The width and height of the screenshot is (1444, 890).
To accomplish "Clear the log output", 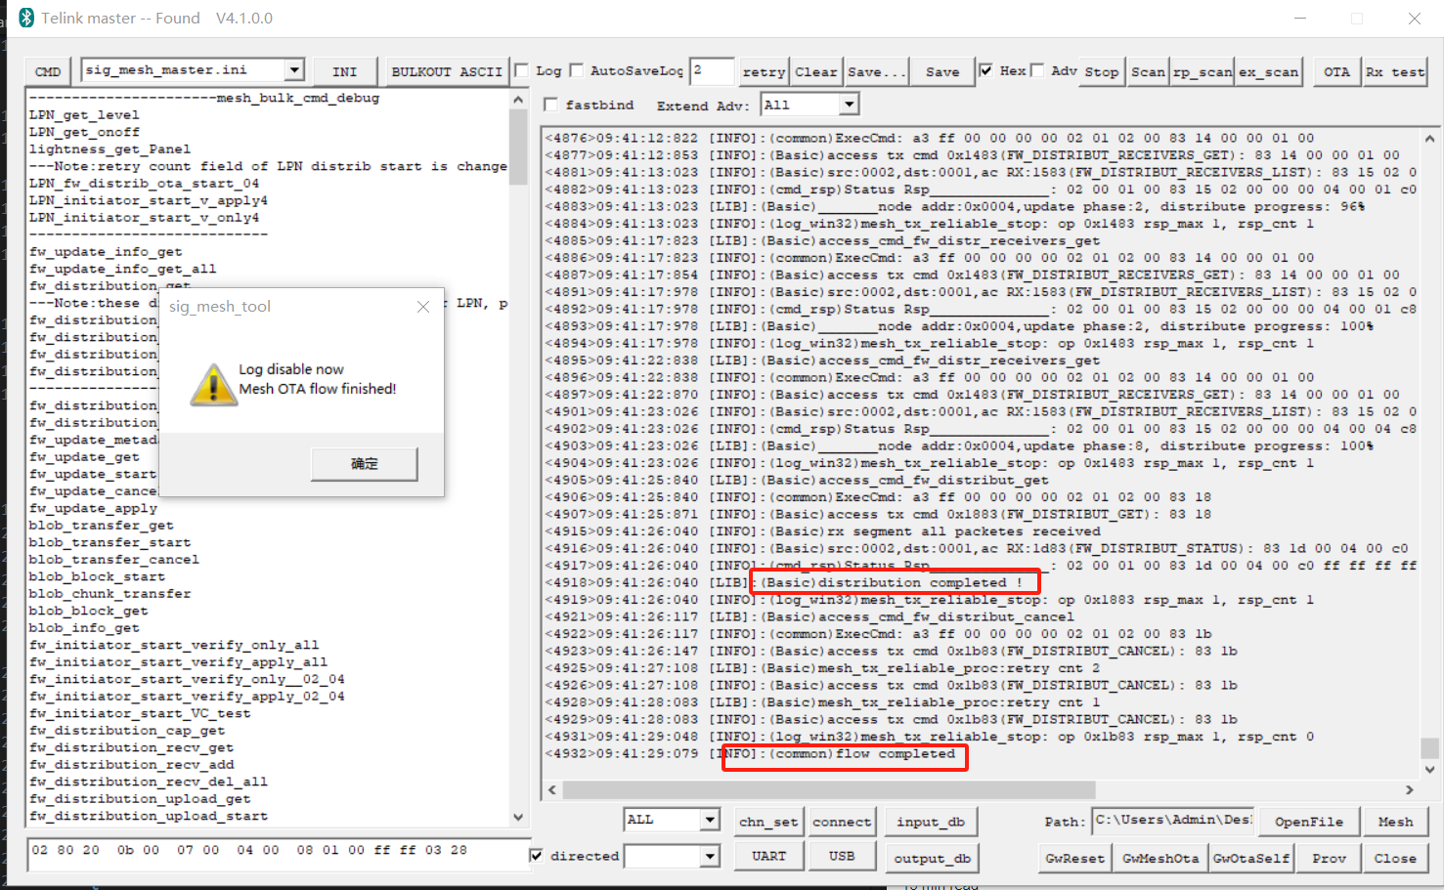I will tap(816, 71).
